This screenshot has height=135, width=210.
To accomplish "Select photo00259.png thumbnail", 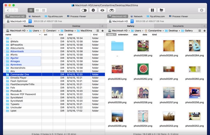I will tap(117, 93).
